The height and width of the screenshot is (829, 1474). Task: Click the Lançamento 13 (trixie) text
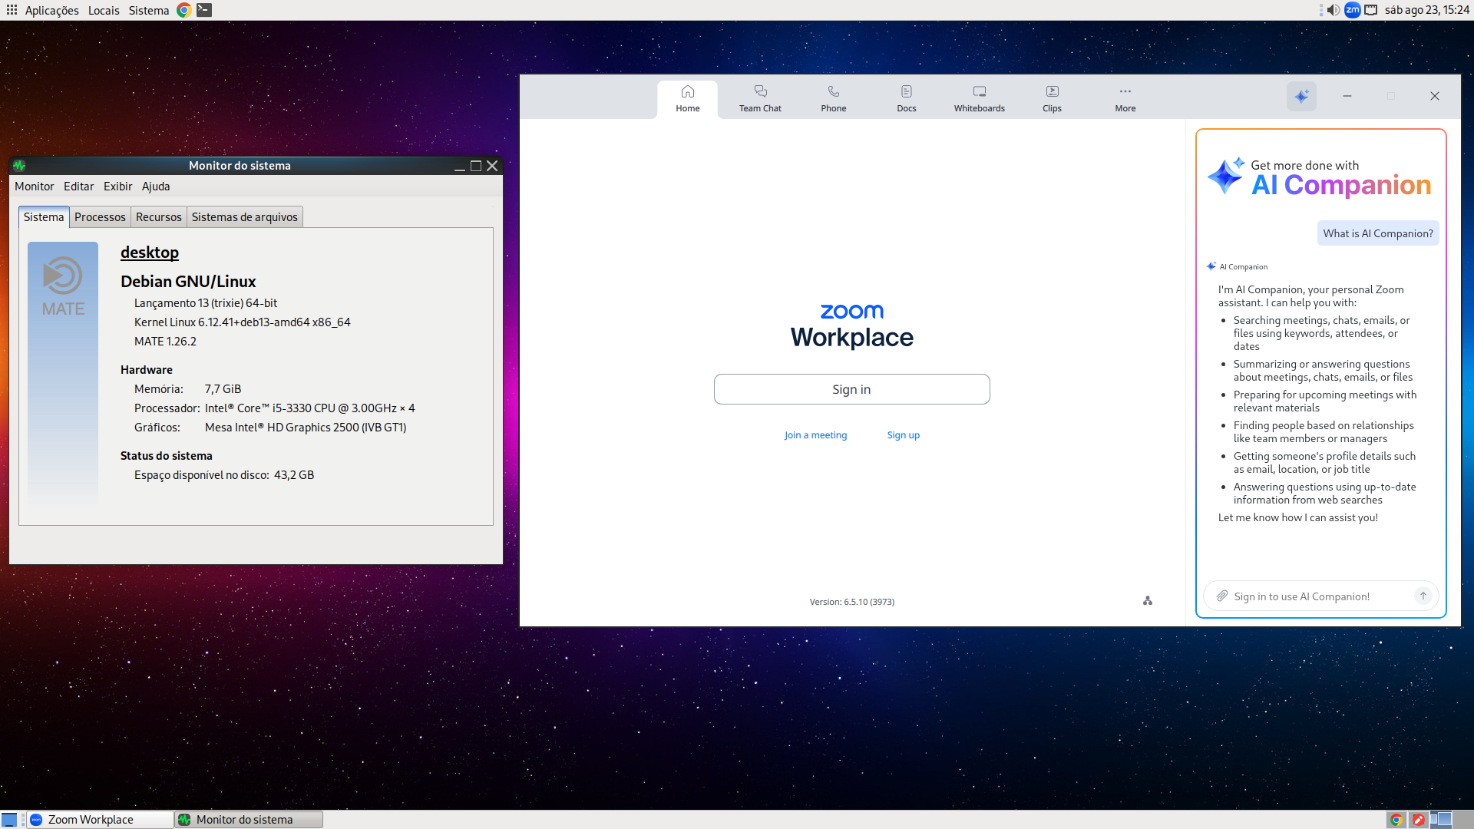(206, 303)
